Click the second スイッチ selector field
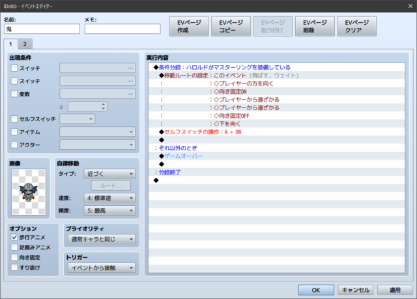The height and width of the screenshot is (299, 417). pyautogui.click(x=97, y=81)
